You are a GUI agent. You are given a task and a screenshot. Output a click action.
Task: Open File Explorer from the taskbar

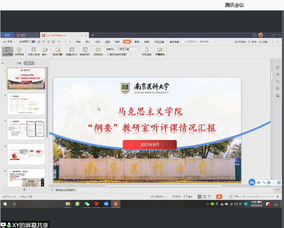[x=68, y=204]
